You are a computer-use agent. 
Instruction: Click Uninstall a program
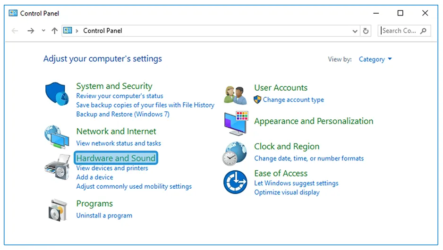coord(104,216)
